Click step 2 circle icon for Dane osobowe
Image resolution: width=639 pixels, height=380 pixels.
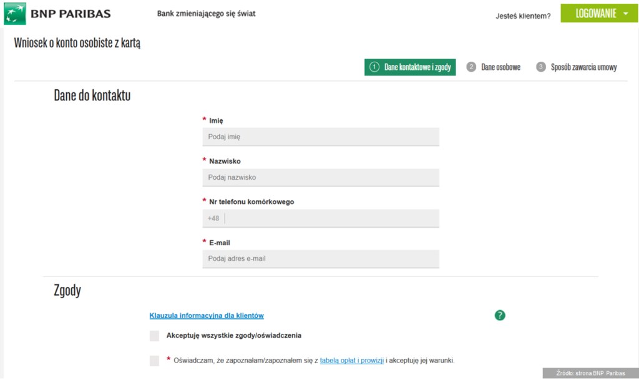472,67
